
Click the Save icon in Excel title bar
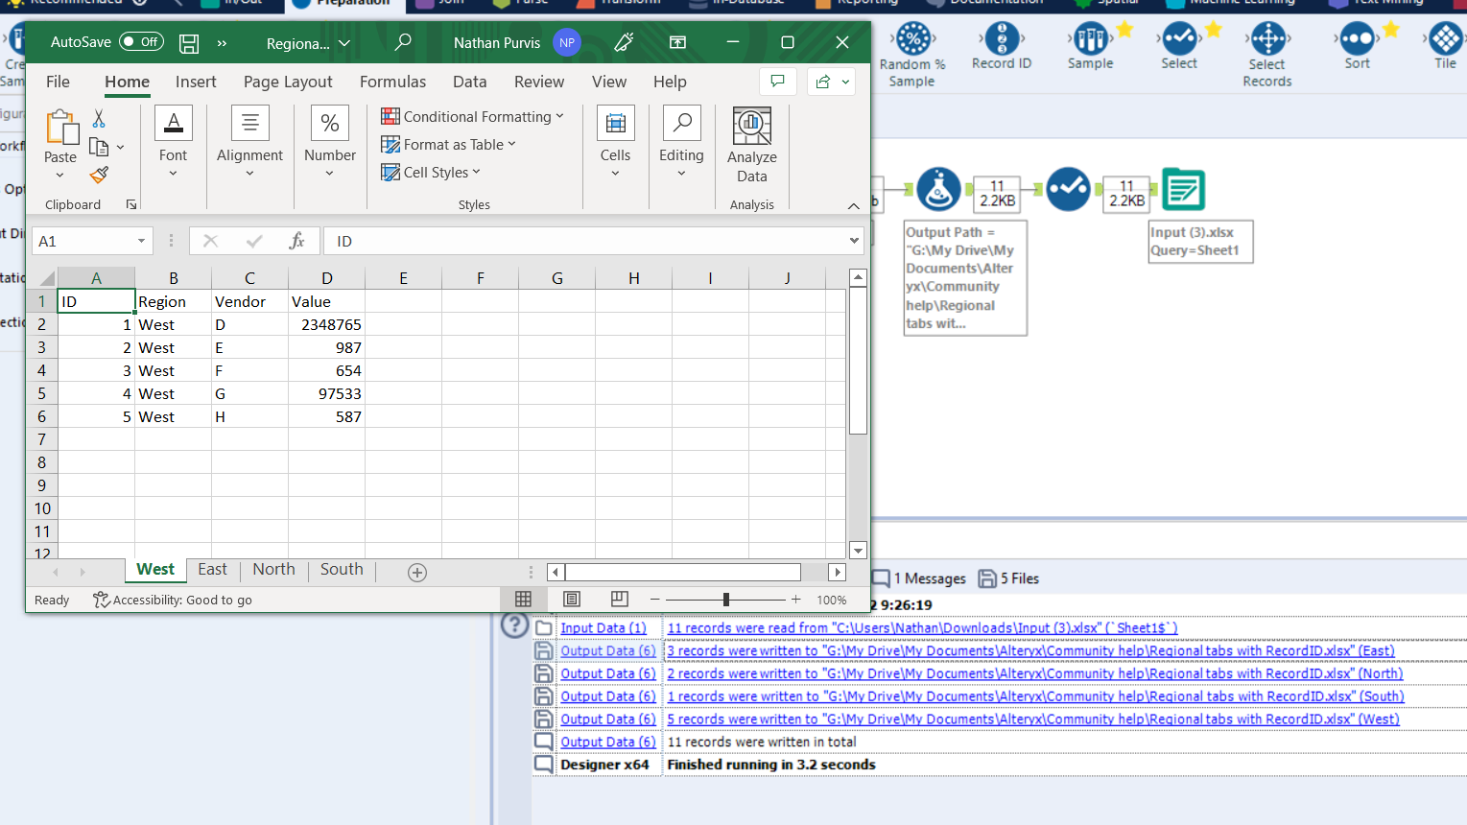coord(188,42)
